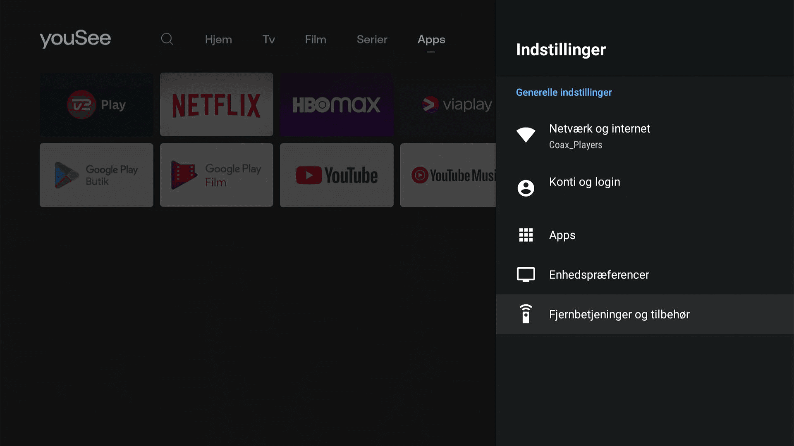
Task: Open Viaplay app
Action: (x=457, y=104)
